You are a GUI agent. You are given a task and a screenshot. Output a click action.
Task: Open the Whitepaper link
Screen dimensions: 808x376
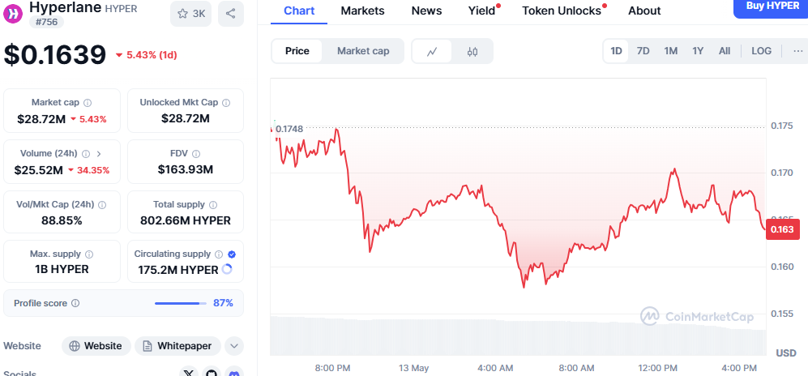(177, 346)
